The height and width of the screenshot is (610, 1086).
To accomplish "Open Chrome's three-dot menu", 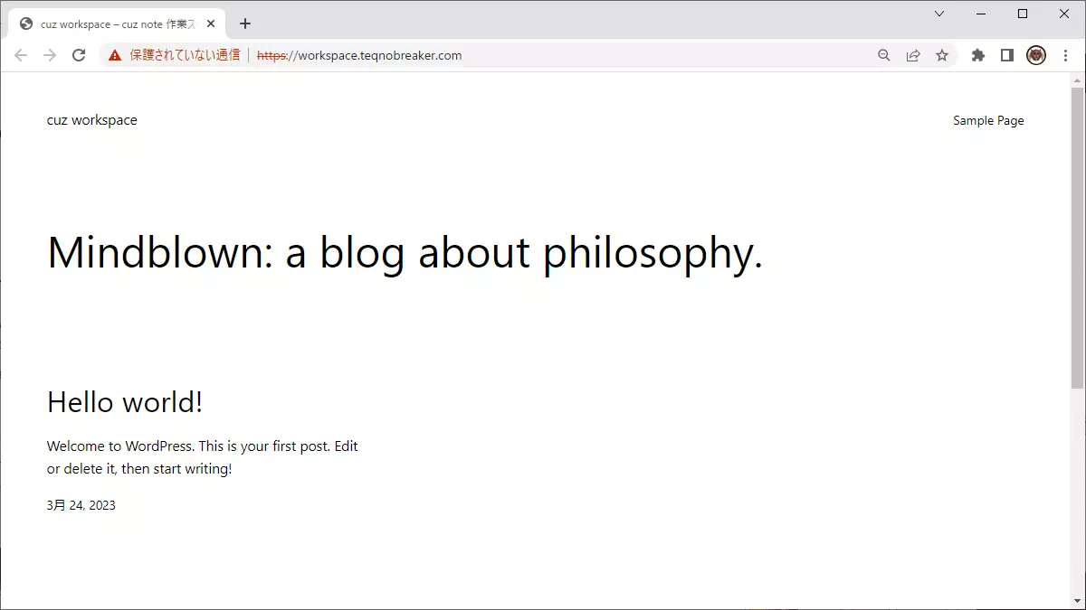I will (1065, 55).
